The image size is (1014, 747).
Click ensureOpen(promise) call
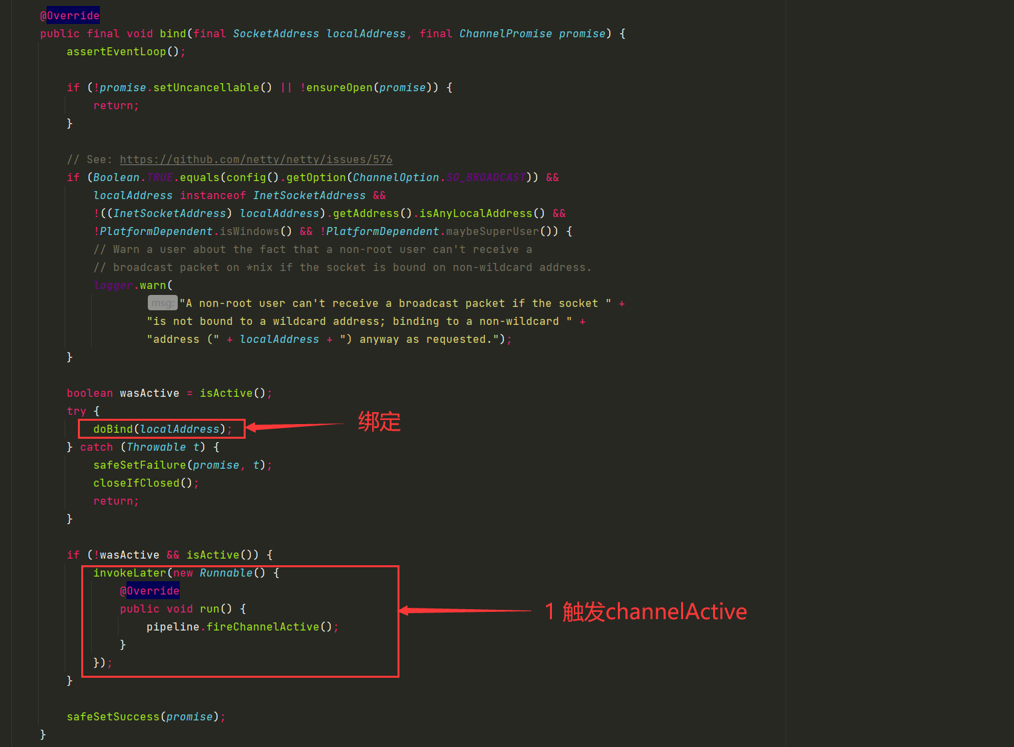pyautogui.click(x=369, y=87)
